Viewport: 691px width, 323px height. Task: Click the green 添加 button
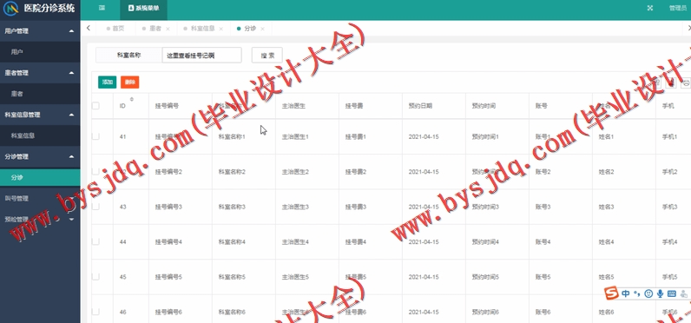pos(107,82)
